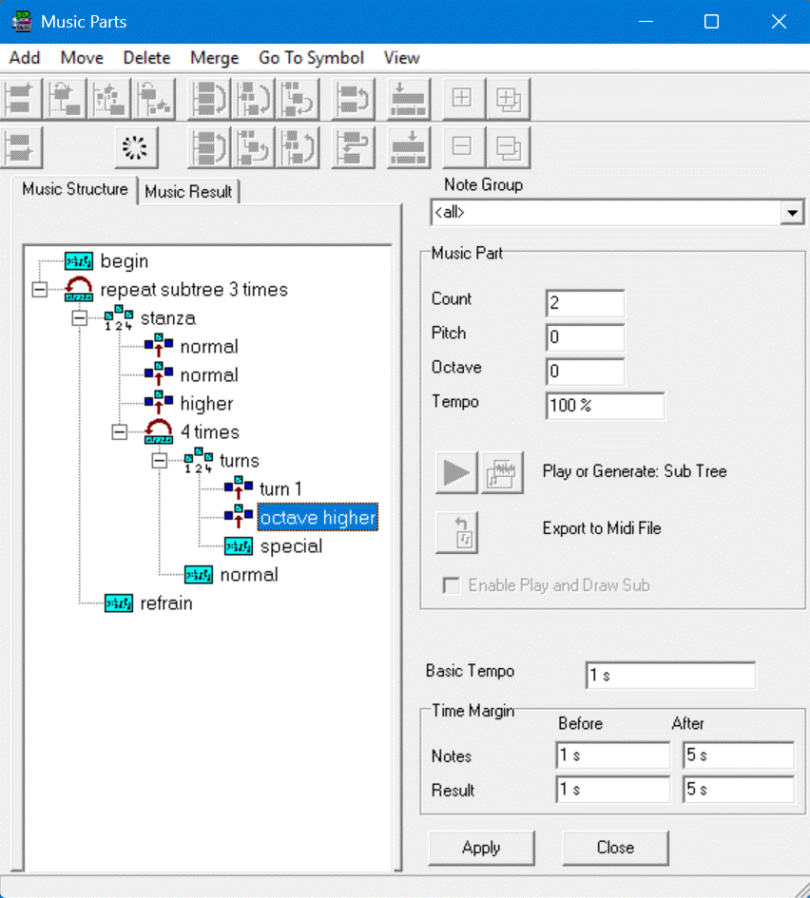Click the single minus collapse toolbar icon

461,147
